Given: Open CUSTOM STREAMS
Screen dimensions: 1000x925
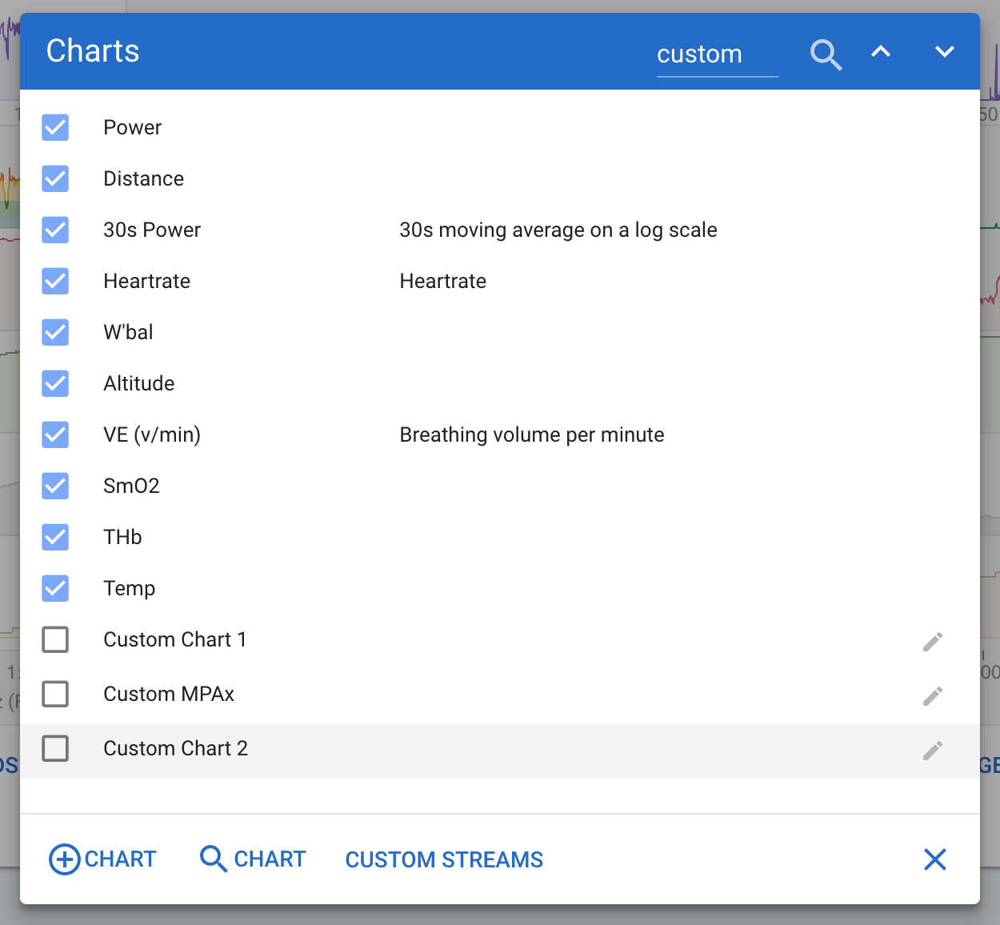Looking at the screenshot, I should (444, 859).
